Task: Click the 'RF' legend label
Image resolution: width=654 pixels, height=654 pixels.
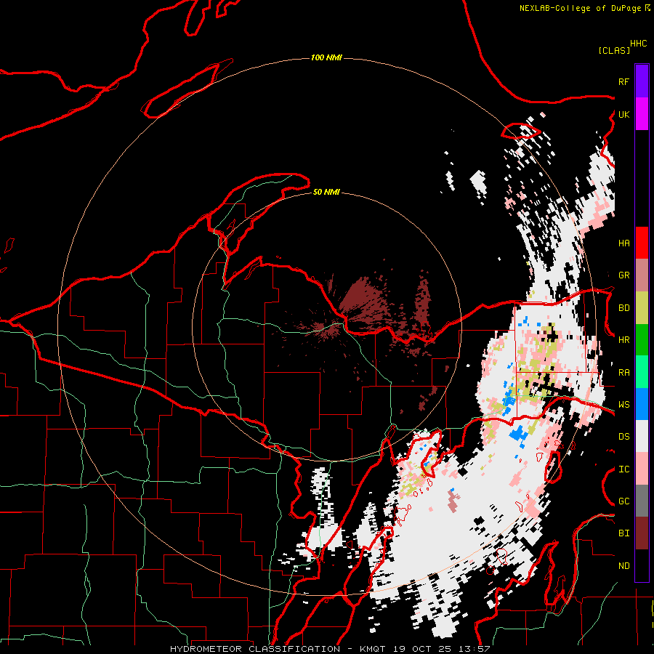Action: tap(623, 81)
